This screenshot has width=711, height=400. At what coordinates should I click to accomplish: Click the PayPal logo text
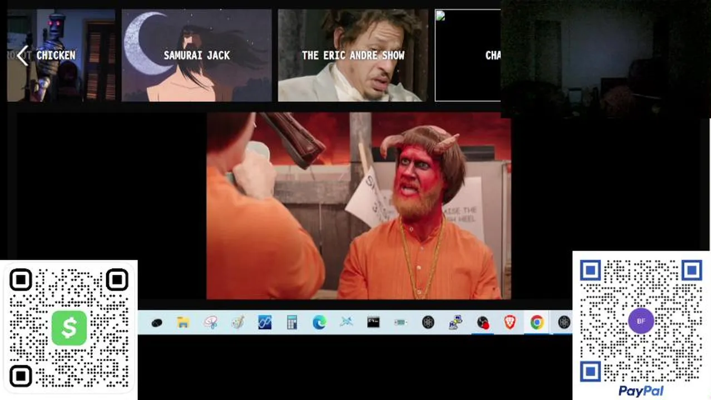[641, 391]
